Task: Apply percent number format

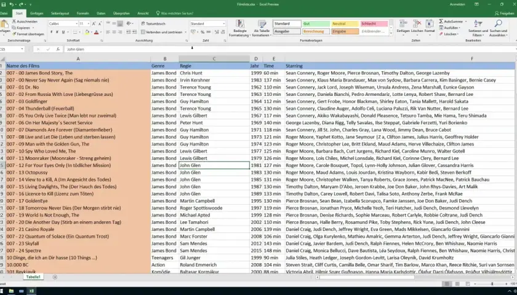Action: [x=202, y=32]
